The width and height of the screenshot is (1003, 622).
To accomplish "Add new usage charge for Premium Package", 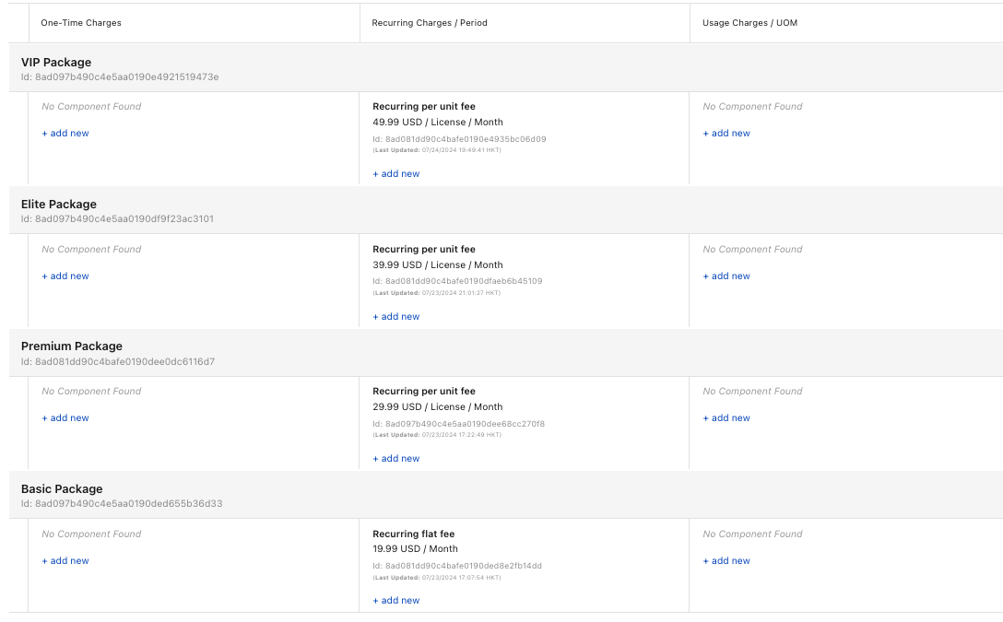I will coord(726,417).
